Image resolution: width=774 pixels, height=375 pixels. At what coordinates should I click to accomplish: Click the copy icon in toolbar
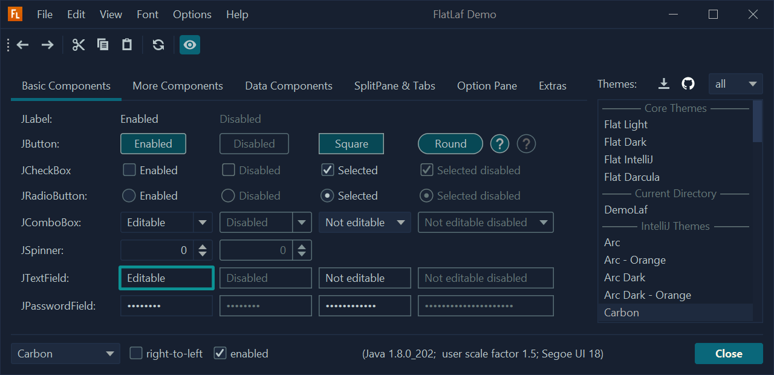(x=103, y=45)
